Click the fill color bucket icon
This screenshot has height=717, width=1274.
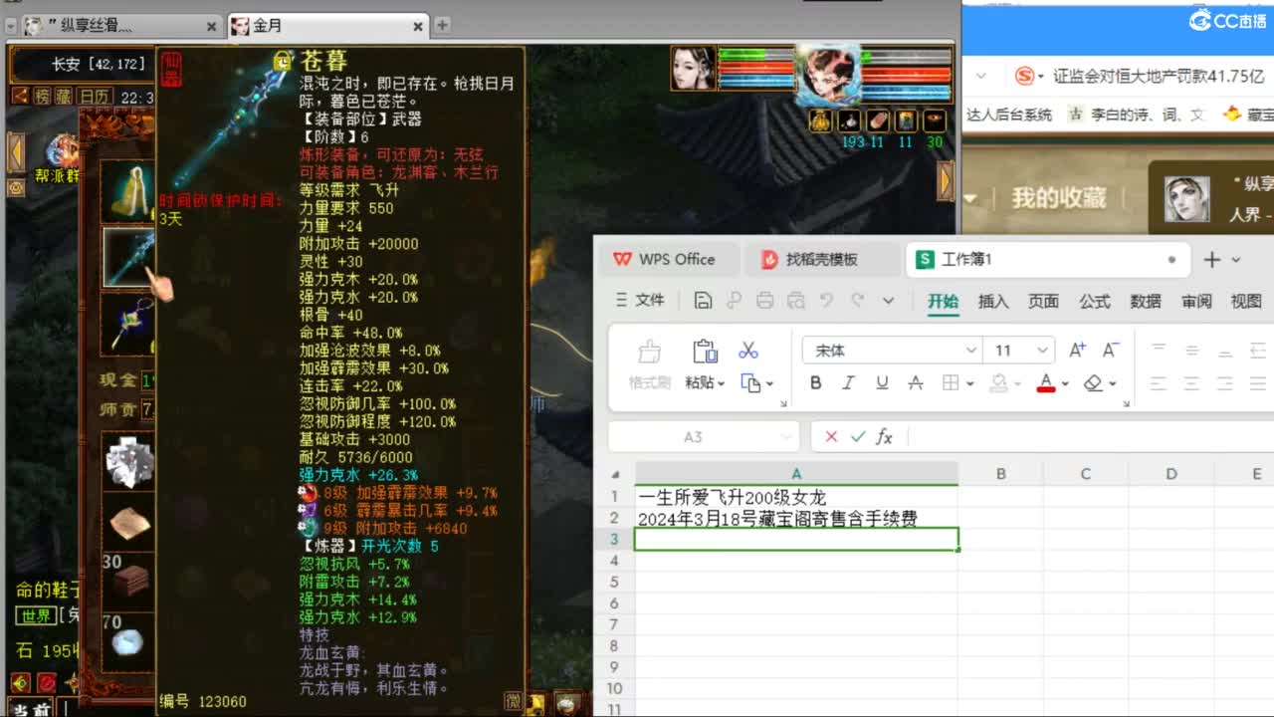[998, 383]
